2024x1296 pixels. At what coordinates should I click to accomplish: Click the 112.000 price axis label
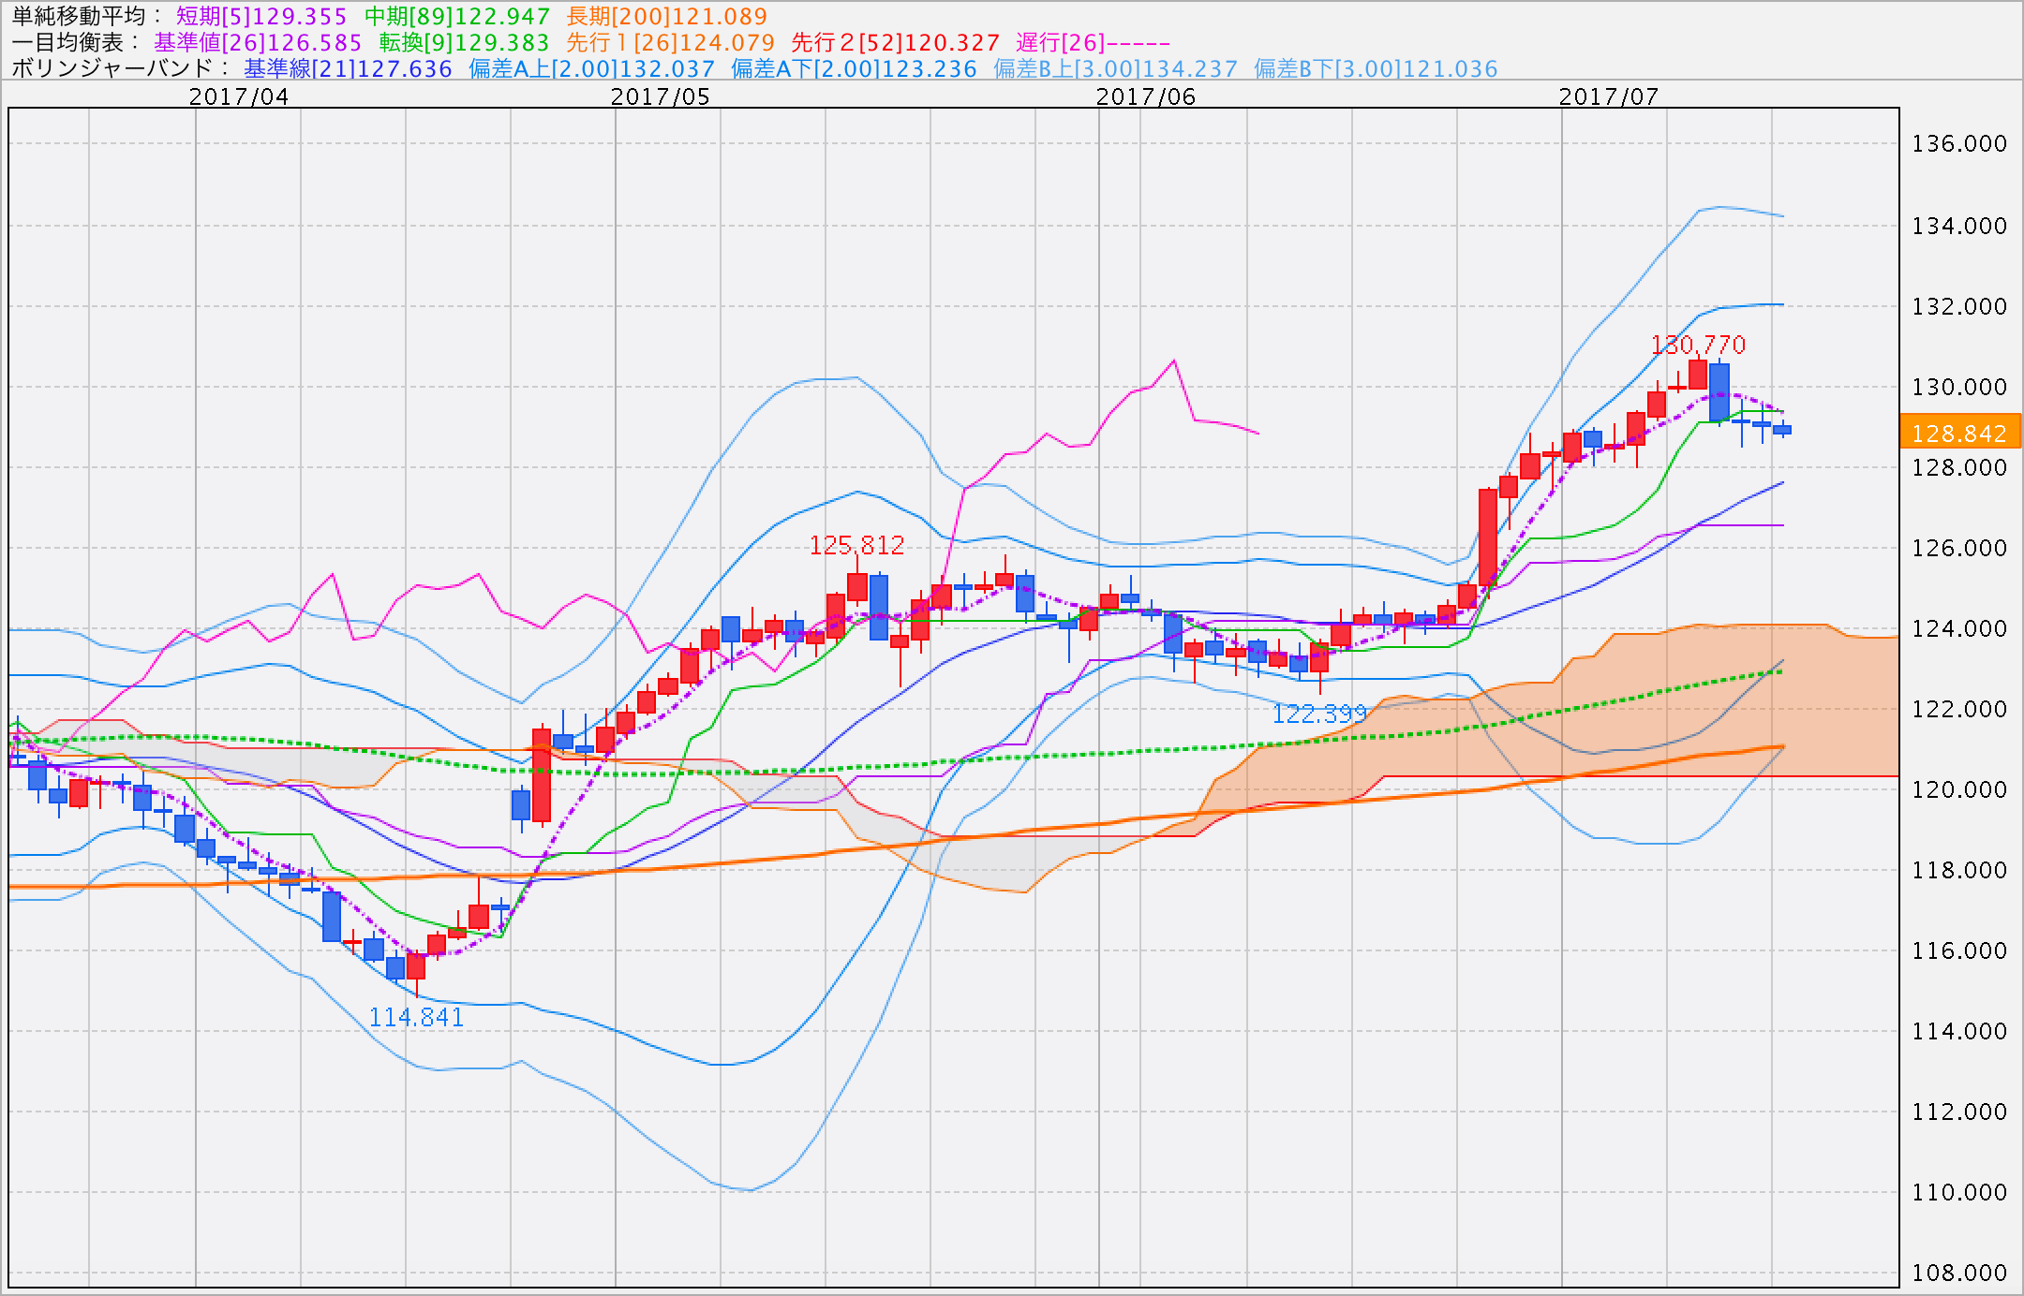point(1960,1112)
